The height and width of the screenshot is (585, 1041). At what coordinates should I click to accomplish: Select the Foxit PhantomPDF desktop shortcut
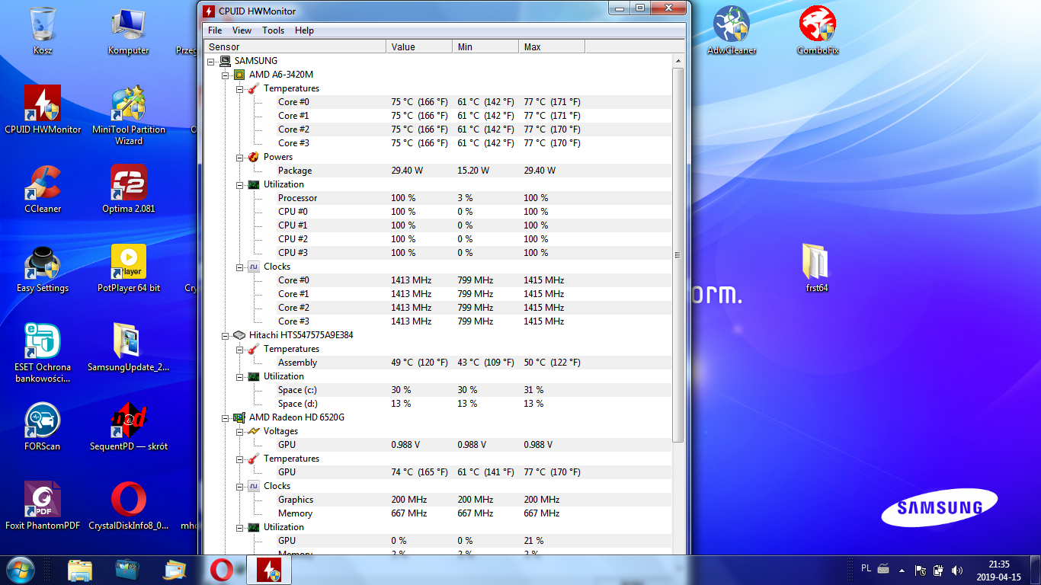click(43, 506)
